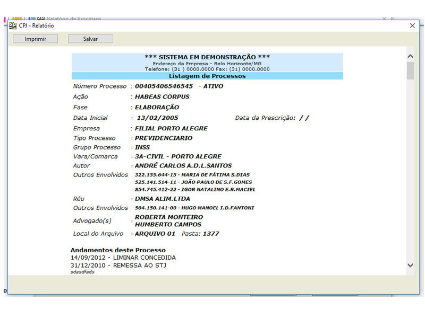
Task: Click the author ANDRÉ CARLOS A.D.L.SANTOS
Action: pyautogui.click(x=183, y=165)
